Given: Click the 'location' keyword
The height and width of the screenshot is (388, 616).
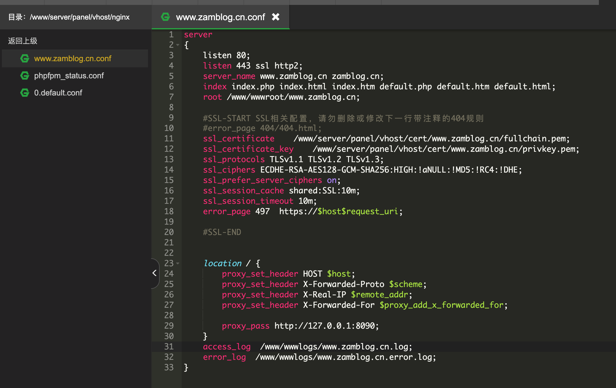Looking at the screenshot, I should [222, 263].
